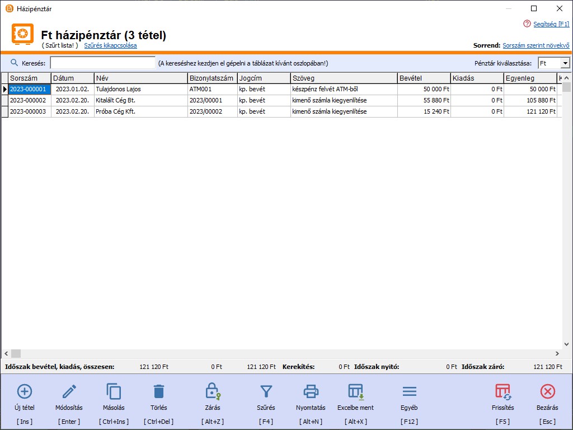Click the Nyomtatás printer icon

[311, 391]
